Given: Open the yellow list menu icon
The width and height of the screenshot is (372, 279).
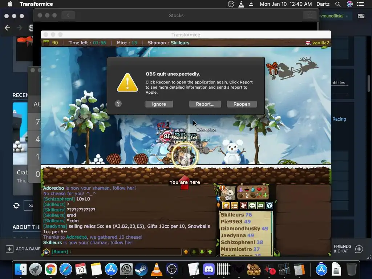Looking at the screenshot, I should (235, 206).
